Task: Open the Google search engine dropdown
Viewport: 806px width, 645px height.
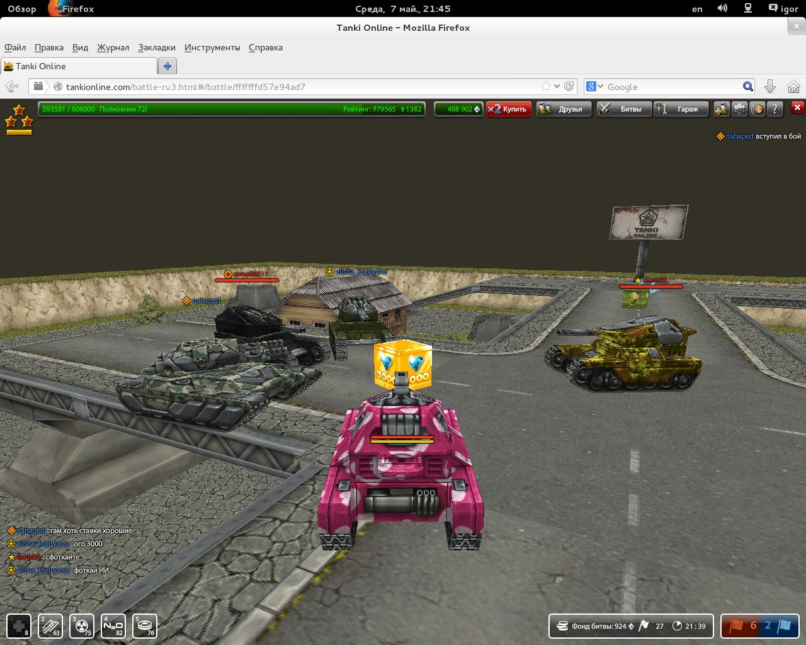Action: (x=594, y=87)
